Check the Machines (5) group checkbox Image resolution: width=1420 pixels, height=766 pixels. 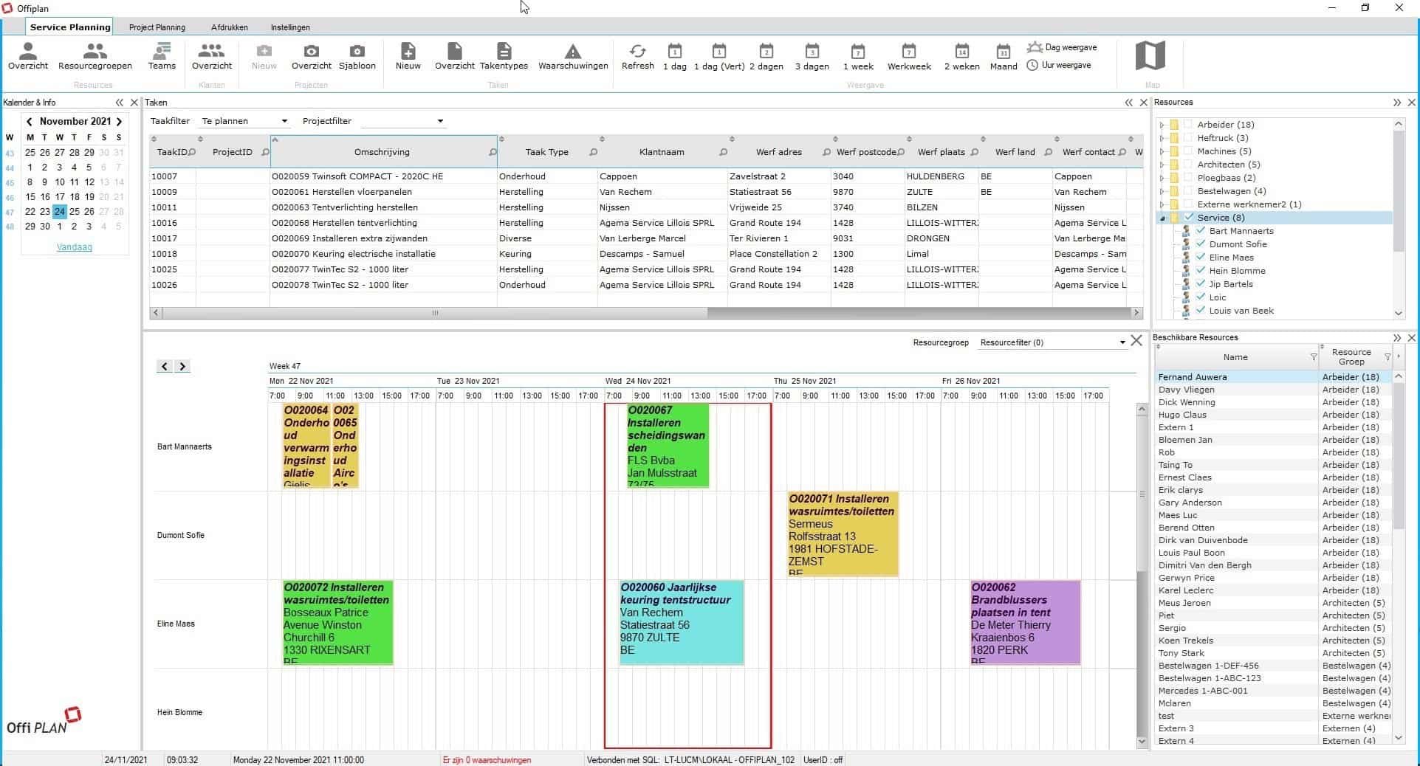(x=1188, y=151)
